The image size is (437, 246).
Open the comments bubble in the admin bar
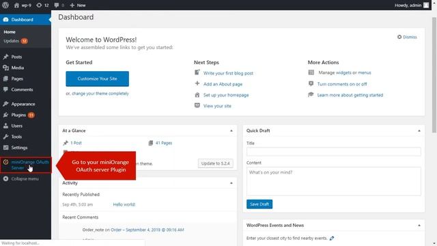59,5
